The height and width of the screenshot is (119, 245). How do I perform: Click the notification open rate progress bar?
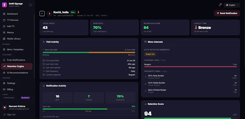click(89, 109)
